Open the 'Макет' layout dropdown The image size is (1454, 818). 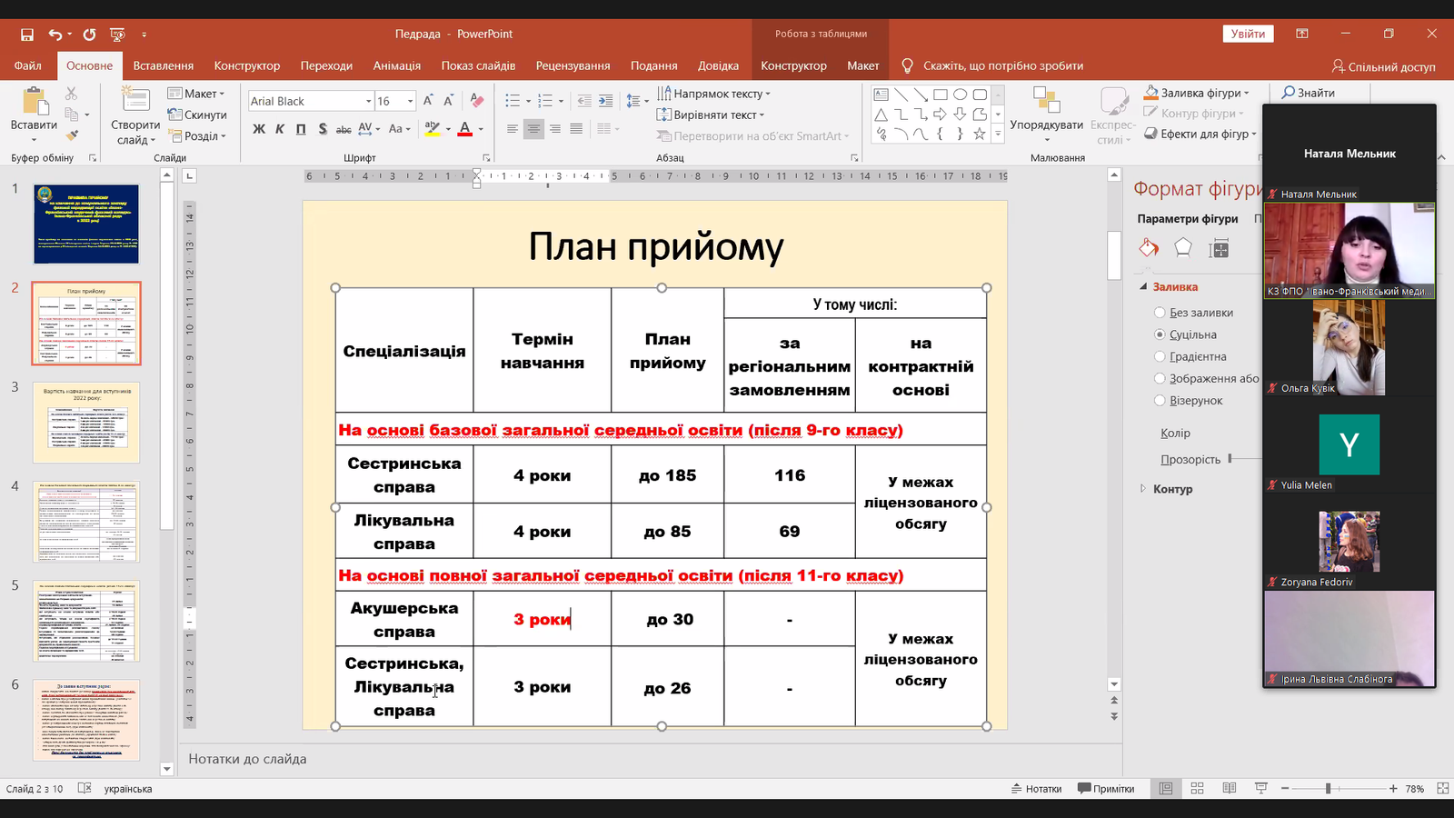[197, 94]
